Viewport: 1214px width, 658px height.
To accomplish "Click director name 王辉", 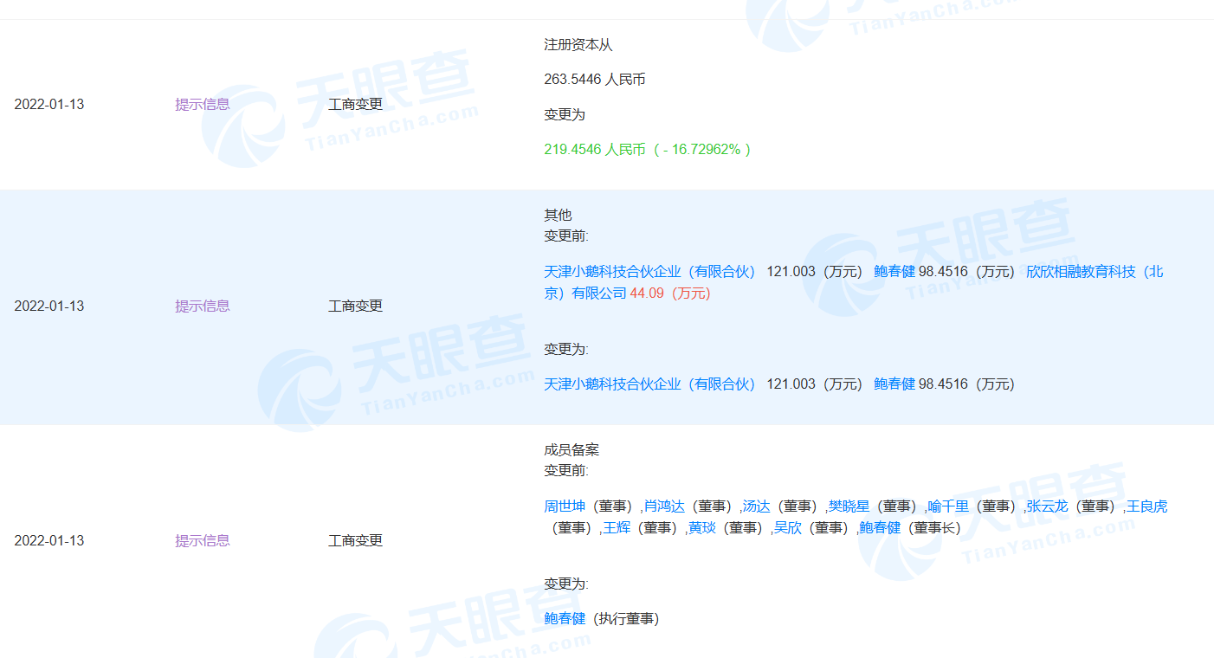I will (x=617, y=528).
